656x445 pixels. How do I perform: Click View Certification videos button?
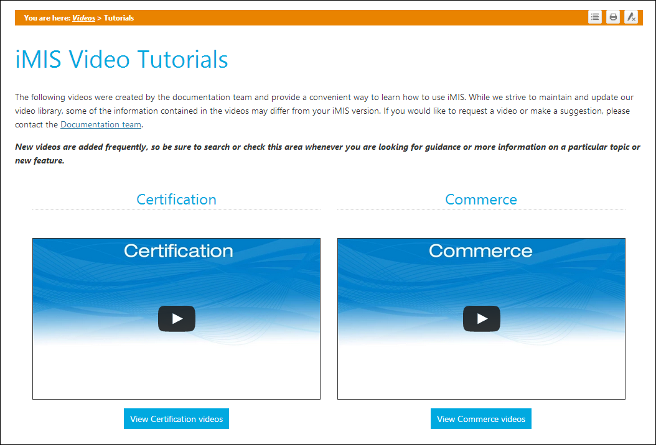tap(176, 419)
